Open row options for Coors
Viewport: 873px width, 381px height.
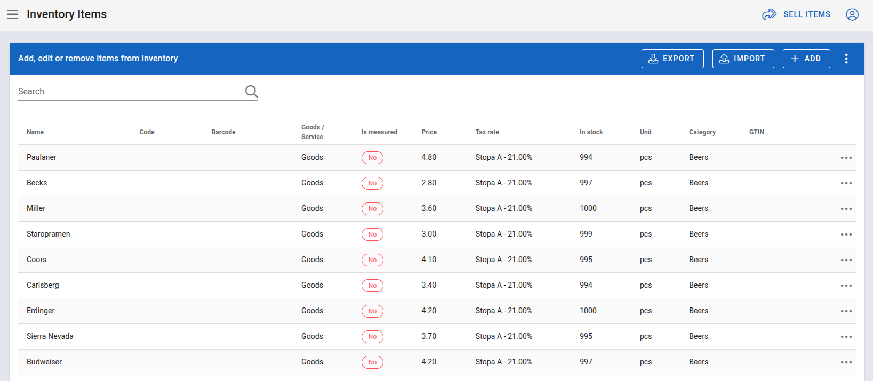pyautogui.click(x=846, y=260)
